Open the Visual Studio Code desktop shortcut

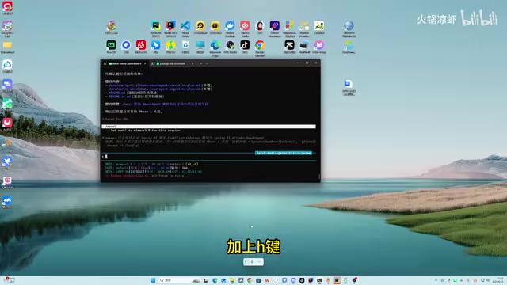185,28
